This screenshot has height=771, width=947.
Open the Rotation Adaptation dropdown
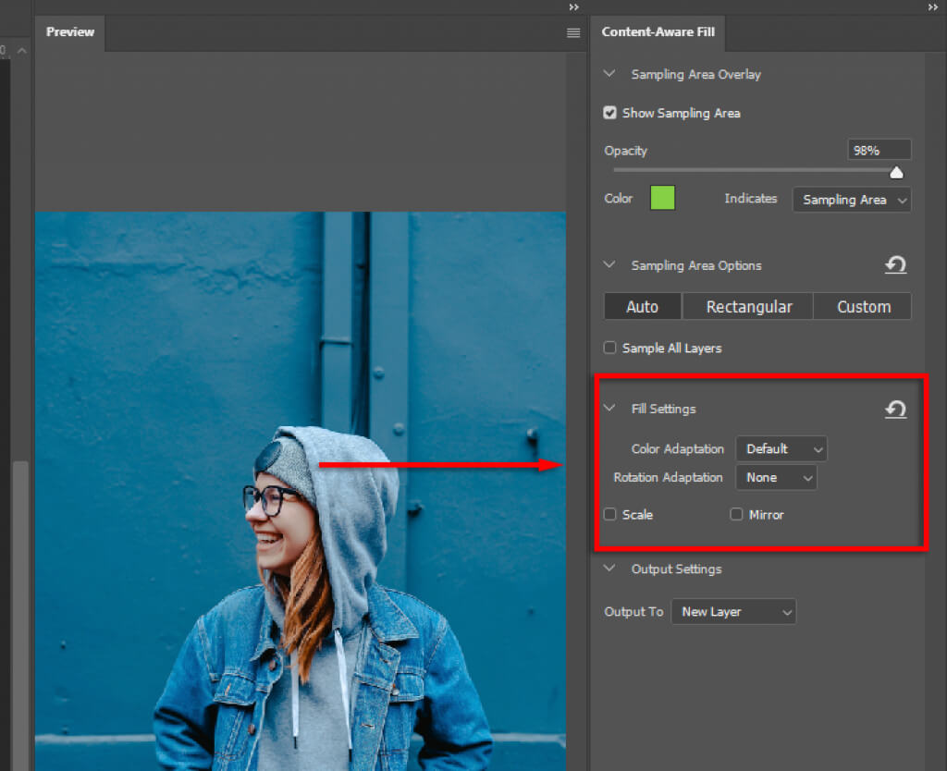776,478
